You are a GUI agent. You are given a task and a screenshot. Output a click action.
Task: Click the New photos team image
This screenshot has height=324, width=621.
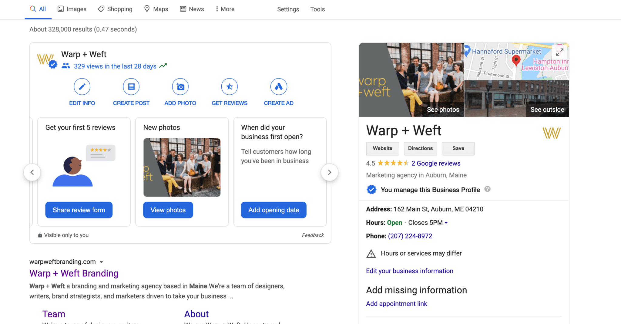pyautogui.click(x=182, y=167)
